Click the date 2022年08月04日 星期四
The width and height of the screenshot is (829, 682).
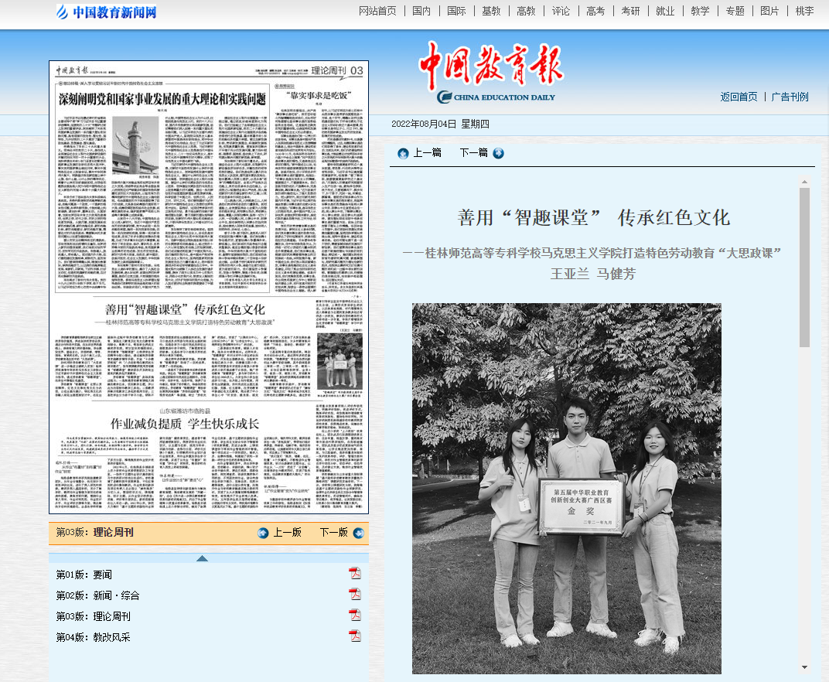[441, 124]
